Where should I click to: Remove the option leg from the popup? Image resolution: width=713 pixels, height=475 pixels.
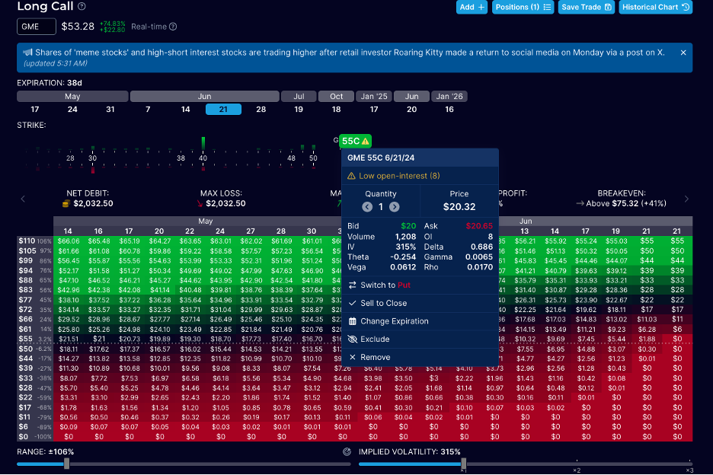pos(375,358)
